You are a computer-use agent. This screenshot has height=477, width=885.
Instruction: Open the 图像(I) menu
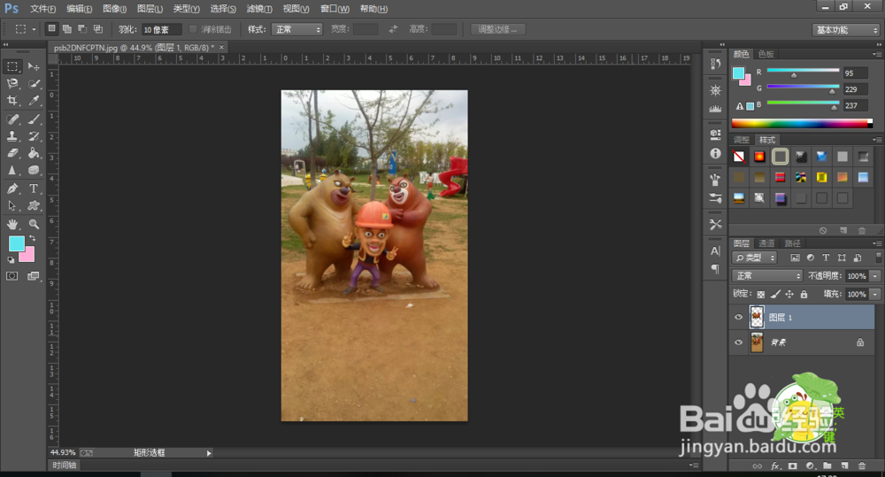pos(114,9)
